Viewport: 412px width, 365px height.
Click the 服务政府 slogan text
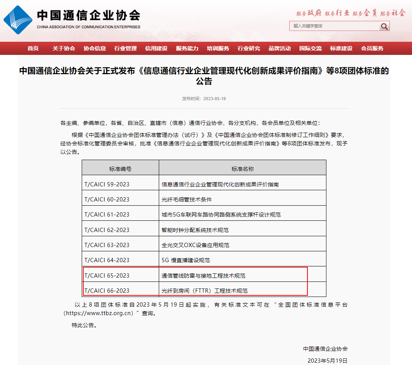point(309,13)
